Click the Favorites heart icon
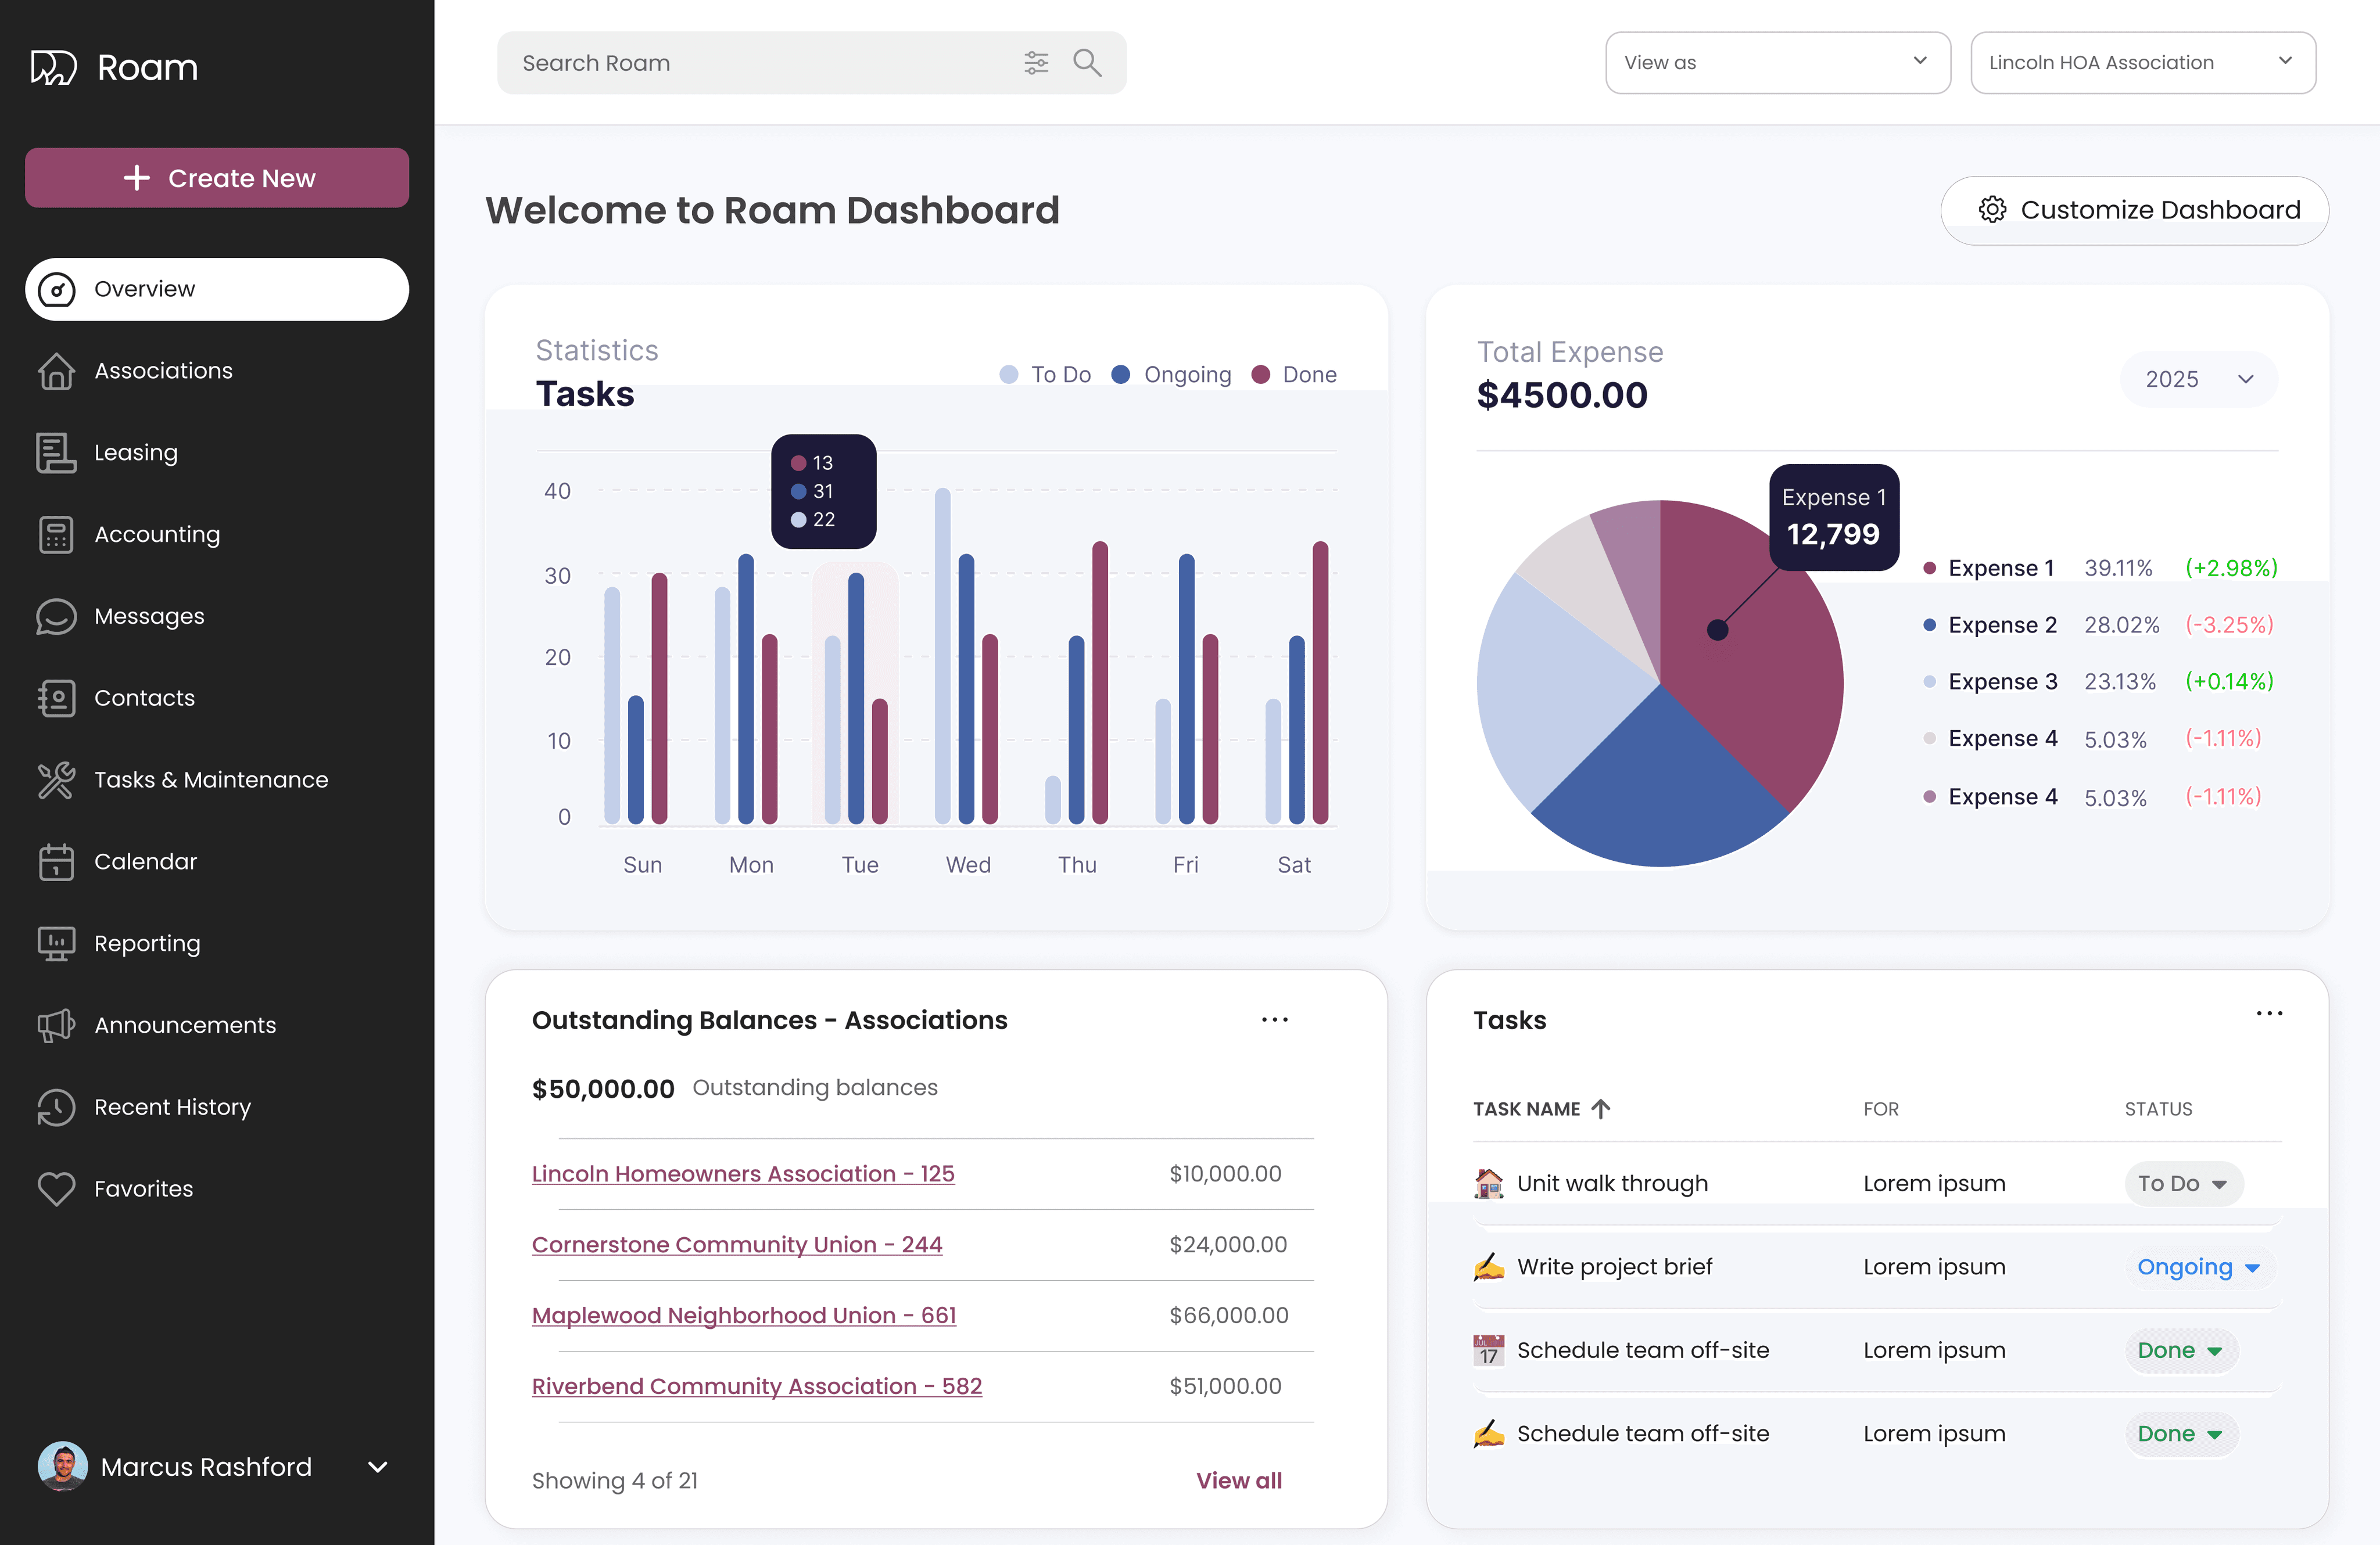2380x1545 pixels. click(x=56, y=1189)
